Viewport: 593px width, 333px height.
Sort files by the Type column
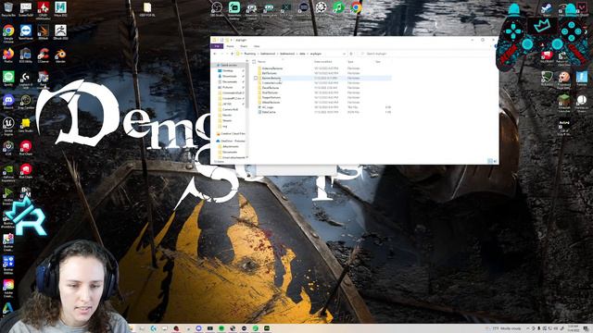[350, 62]
